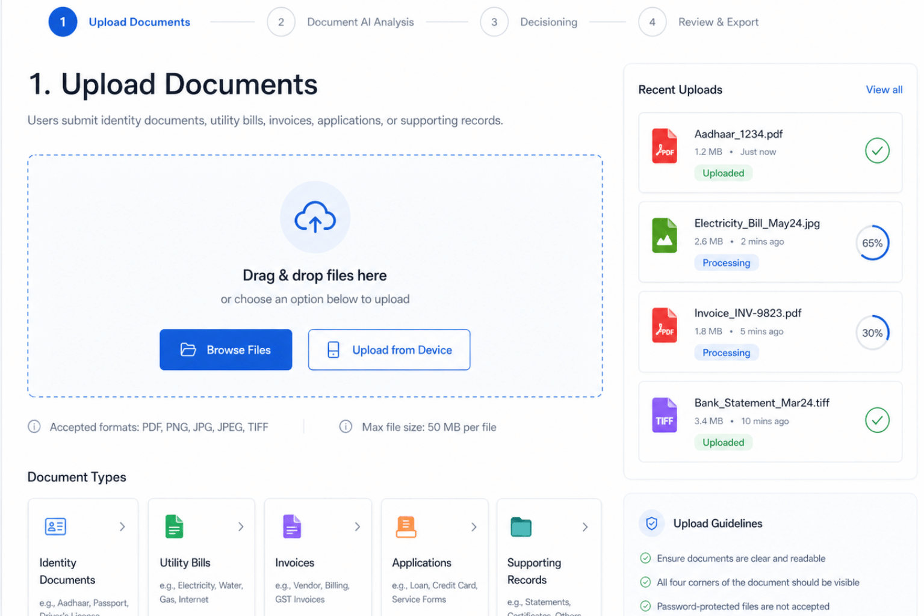This screenshot has width=924, height=616.
Task: Click the Uploaded badge for Aadhaar_1234.pdf
Action: pos(723,173)
